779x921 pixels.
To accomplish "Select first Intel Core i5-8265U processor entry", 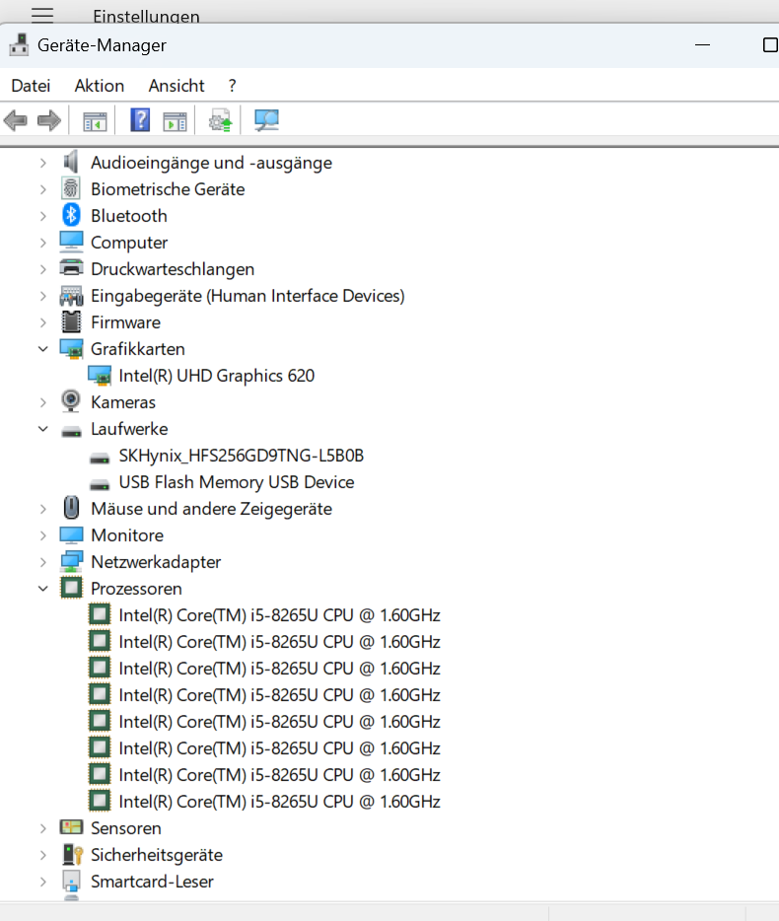I will click(279, 615).
